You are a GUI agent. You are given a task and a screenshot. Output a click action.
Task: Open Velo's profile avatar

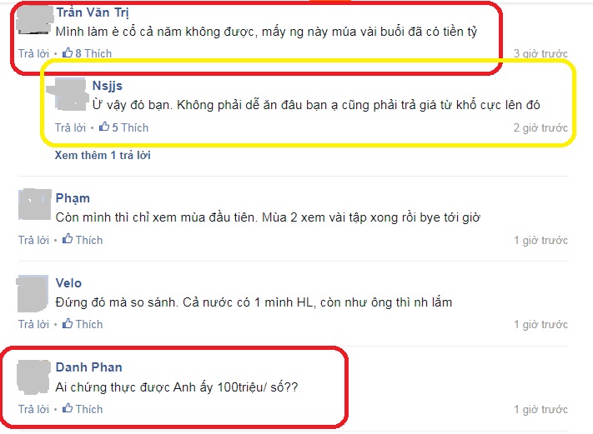point(33,293)
